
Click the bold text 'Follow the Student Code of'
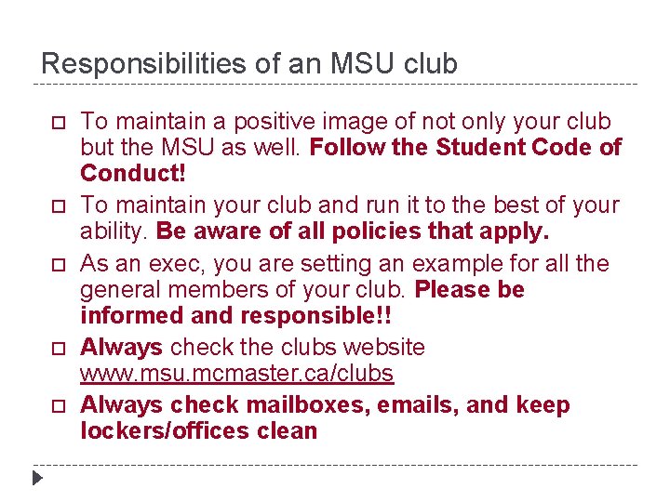465,148
